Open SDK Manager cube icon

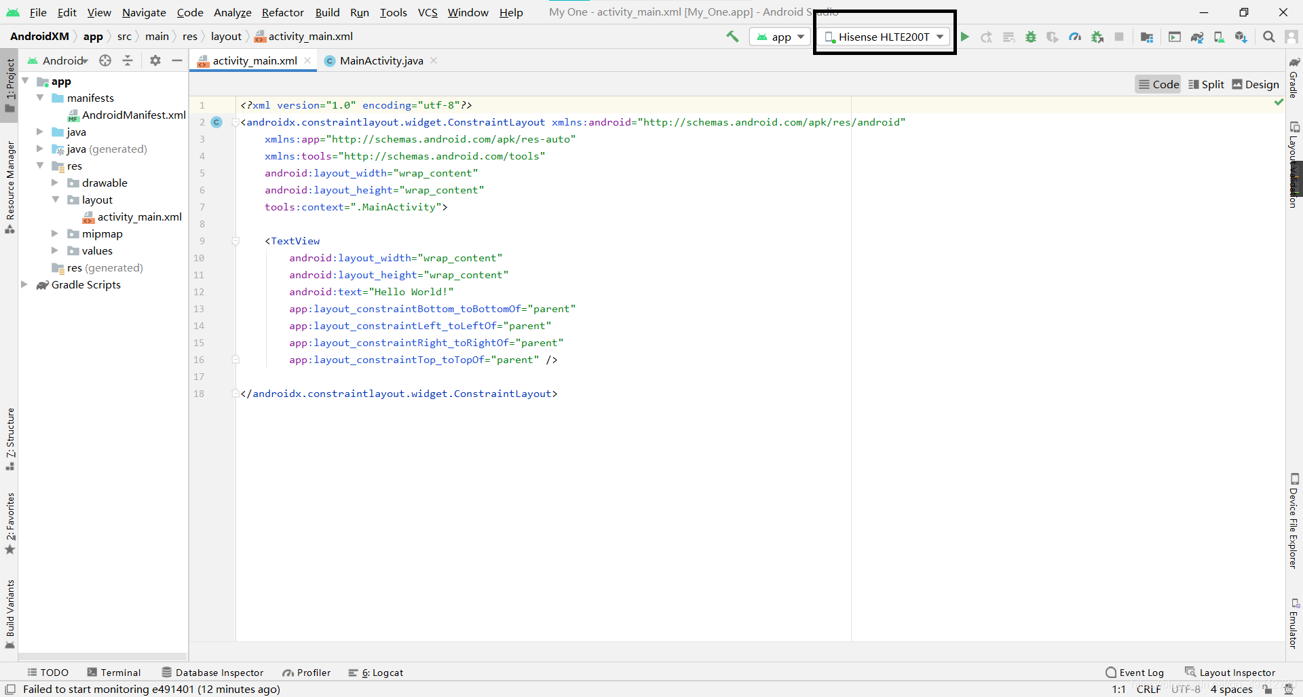pos(1241,37)
